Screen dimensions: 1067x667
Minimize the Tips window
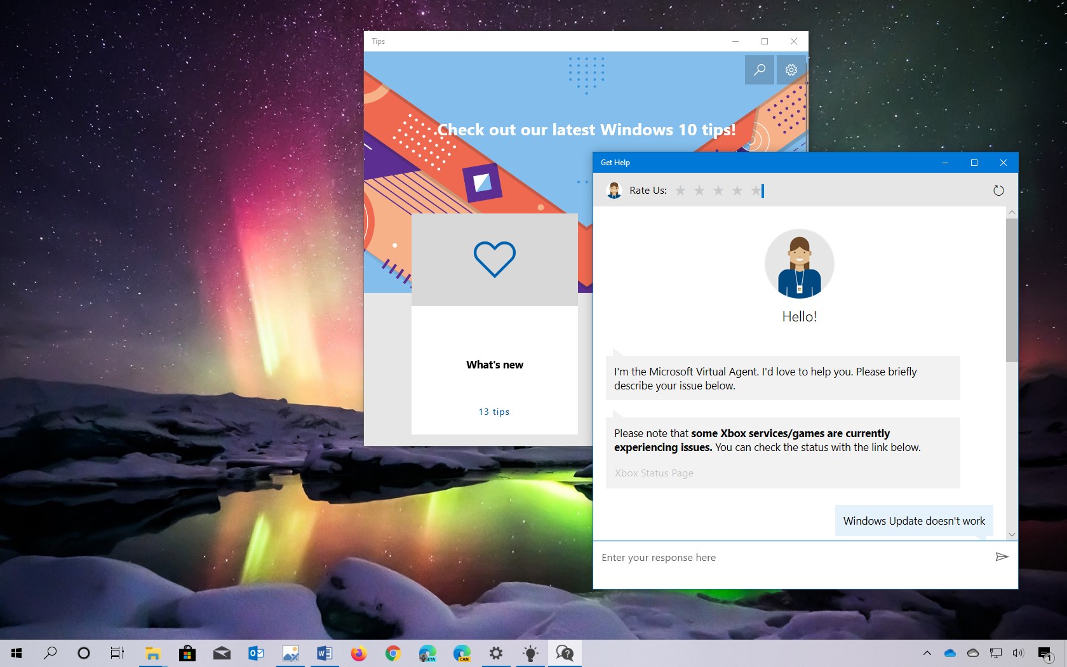point(735,41)
